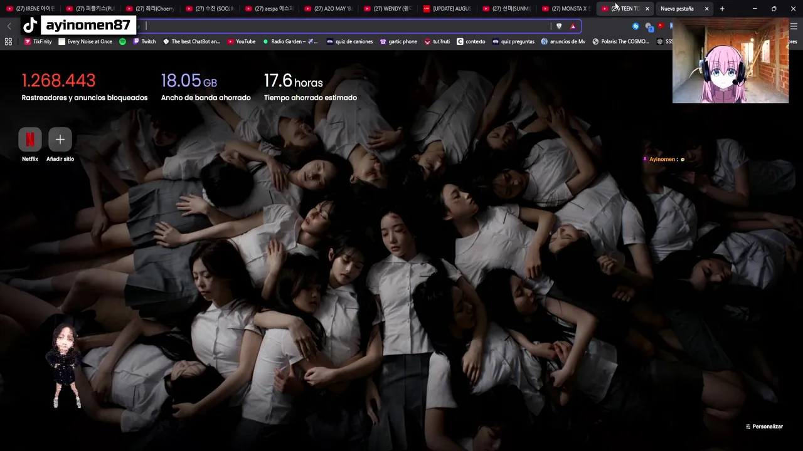The width and height of the screenshot is (803, 451).
Task: Click Rastreadores y anuncios bloqueados label
Action: (x=85, y=98)
